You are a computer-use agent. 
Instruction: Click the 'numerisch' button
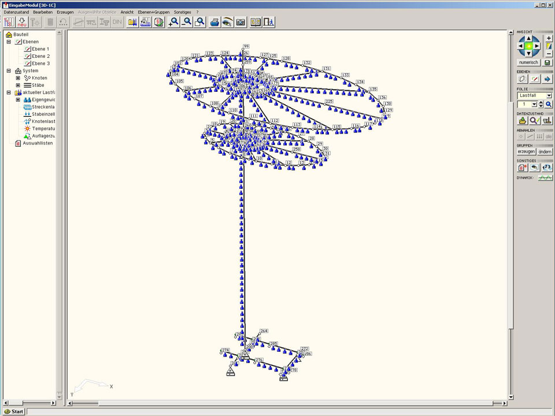[529, 62]
